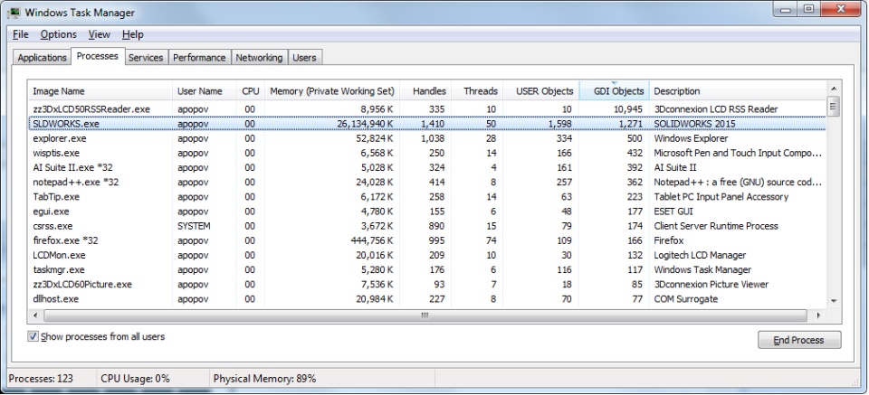Click horizontal scrollbar right arrow
Image resolution: width=869 pixels, height=395 pixels.
coord(818,315)
